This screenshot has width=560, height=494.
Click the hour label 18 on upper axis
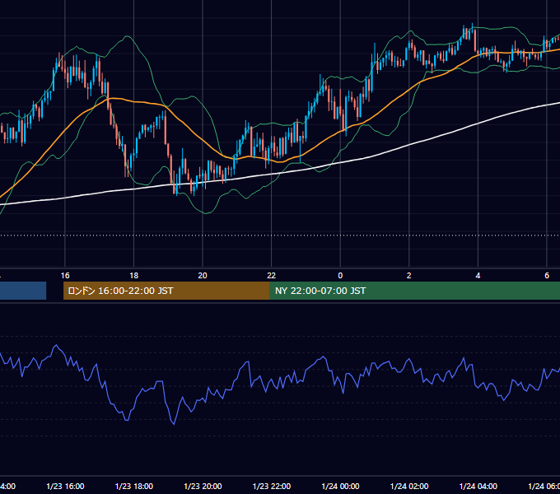point(134,276)
